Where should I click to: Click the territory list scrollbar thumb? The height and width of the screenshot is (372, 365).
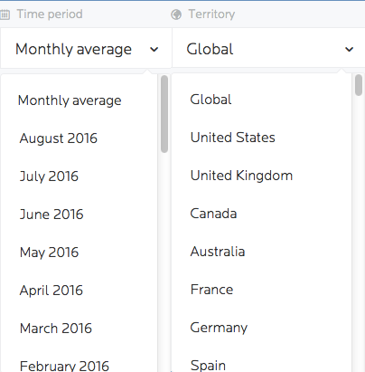point(359,85)
